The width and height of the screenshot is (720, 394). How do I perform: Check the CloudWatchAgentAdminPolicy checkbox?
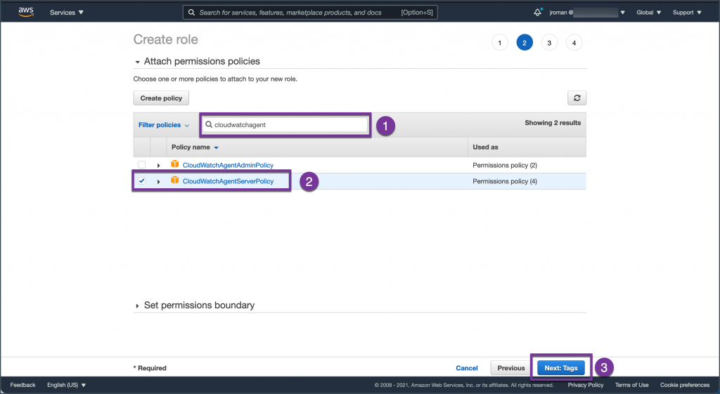[x=142, y=164]
